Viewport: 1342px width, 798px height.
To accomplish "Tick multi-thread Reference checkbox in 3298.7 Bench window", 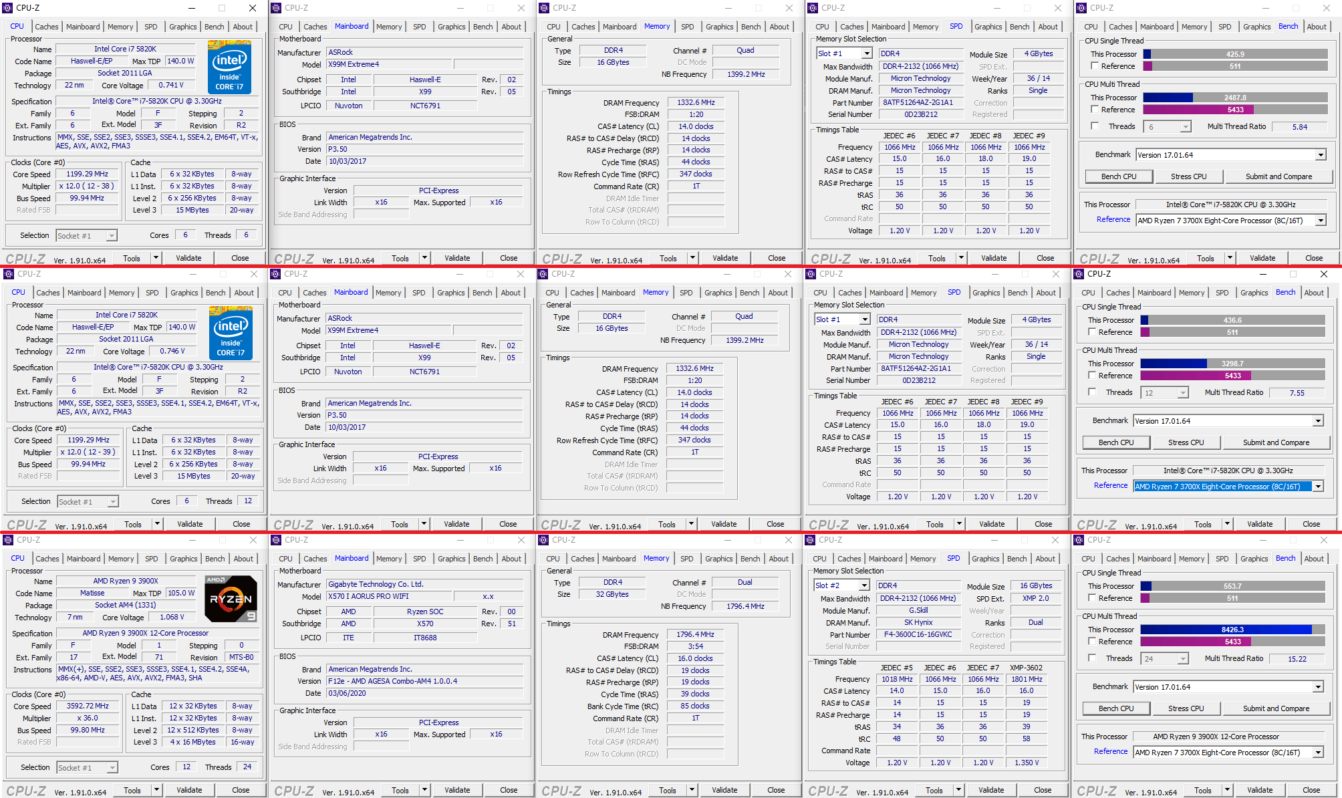I will (x=1092, y=376).
